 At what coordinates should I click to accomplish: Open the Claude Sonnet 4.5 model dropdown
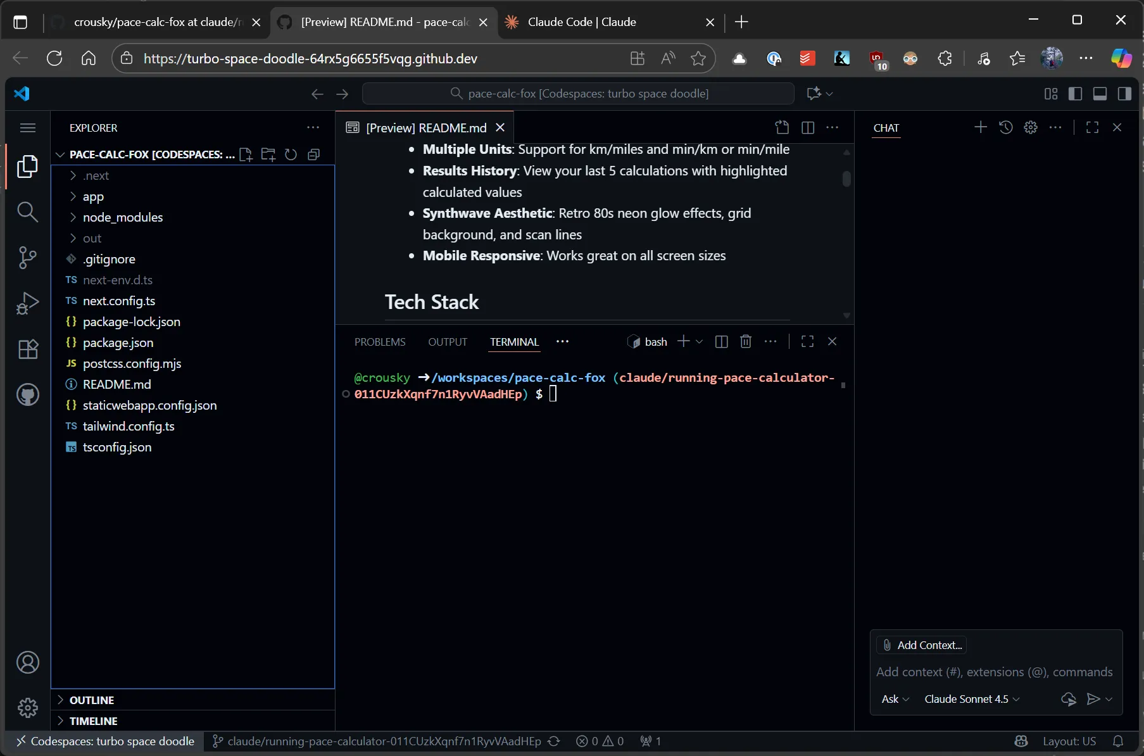(971, 699)
